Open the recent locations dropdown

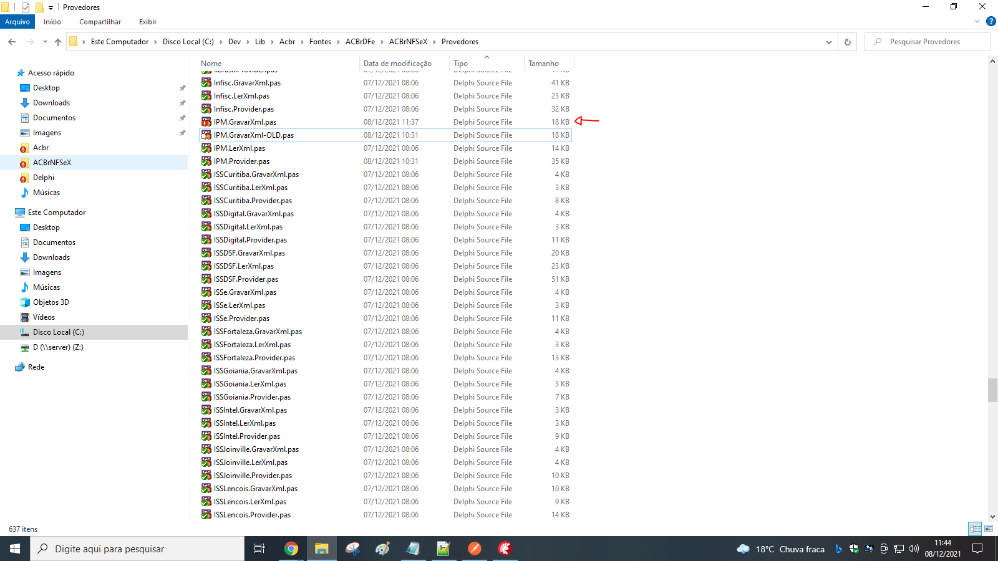(x=45, y=42)
